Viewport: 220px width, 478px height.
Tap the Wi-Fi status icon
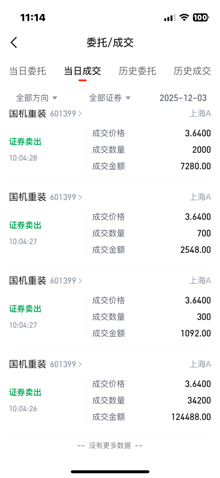(184, 18)
